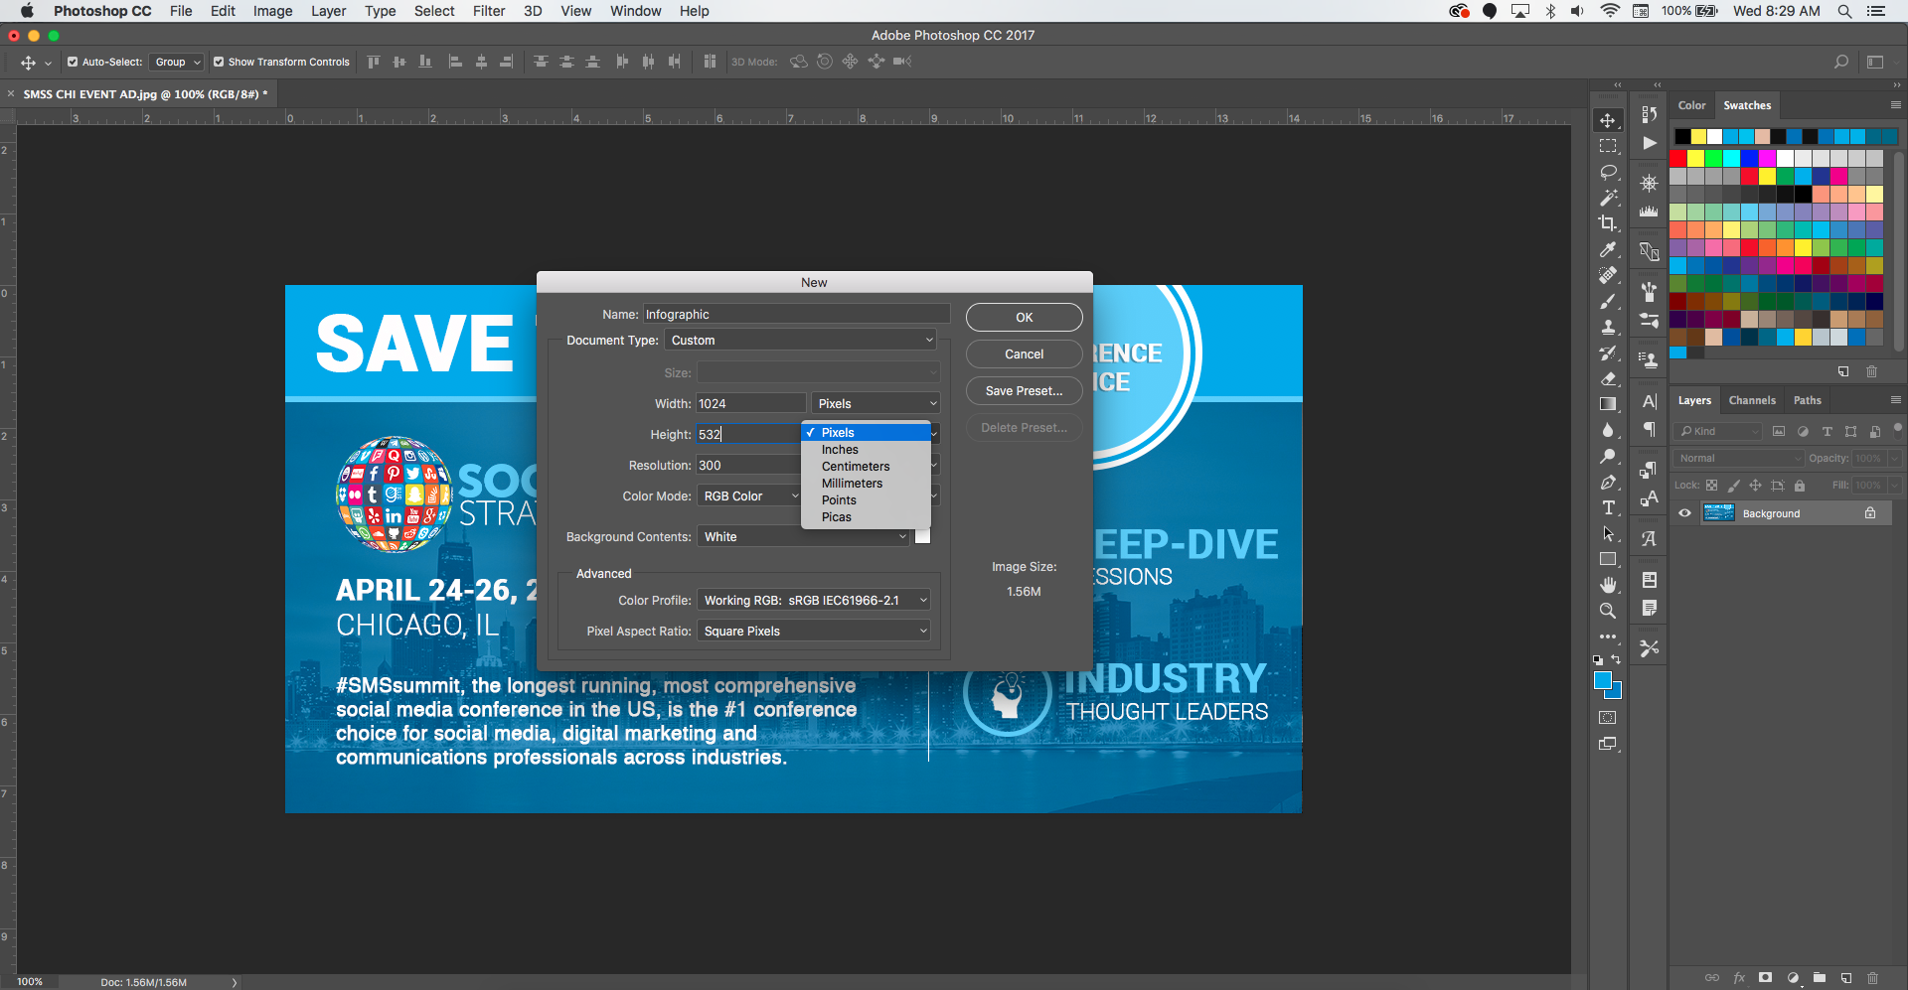Pick the red swatch in Swatches panel
The image size is (1908, 990).
pos(1678,158)
